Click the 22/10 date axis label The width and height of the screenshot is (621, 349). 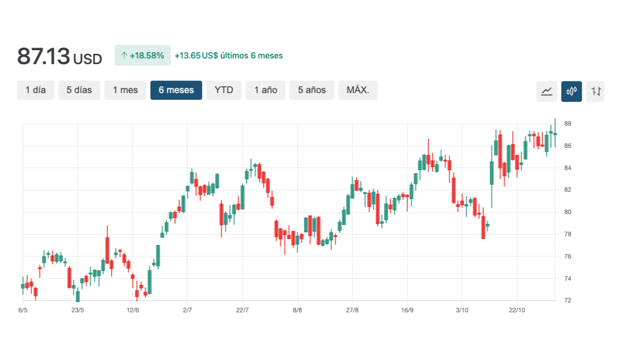[517, 310]
